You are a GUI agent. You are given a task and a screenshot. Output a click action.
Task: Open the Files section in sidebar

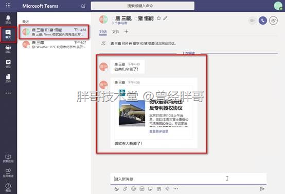[x=8, y=79]
